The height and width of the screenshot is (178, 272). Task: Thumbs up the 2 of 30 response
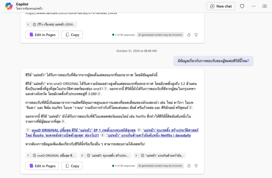pos(189,35)
